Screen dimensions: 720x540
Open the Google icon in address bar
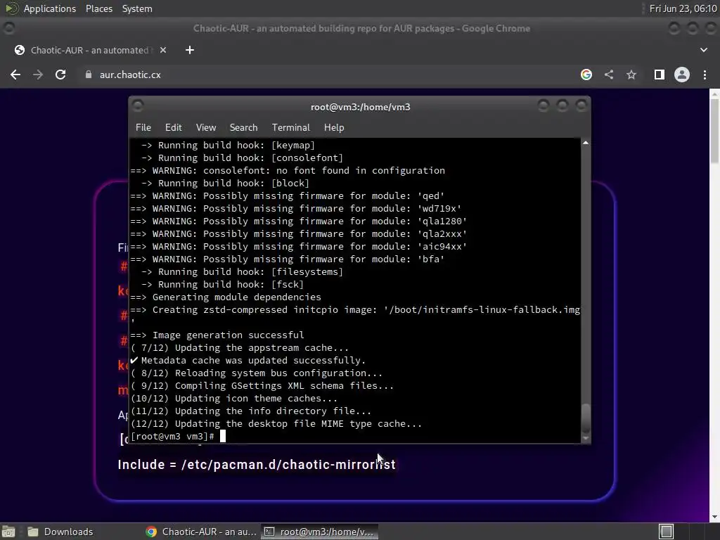coord(586,75)
